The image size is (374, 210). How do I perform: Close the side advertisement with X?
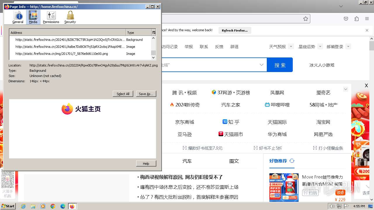point(366,85)
